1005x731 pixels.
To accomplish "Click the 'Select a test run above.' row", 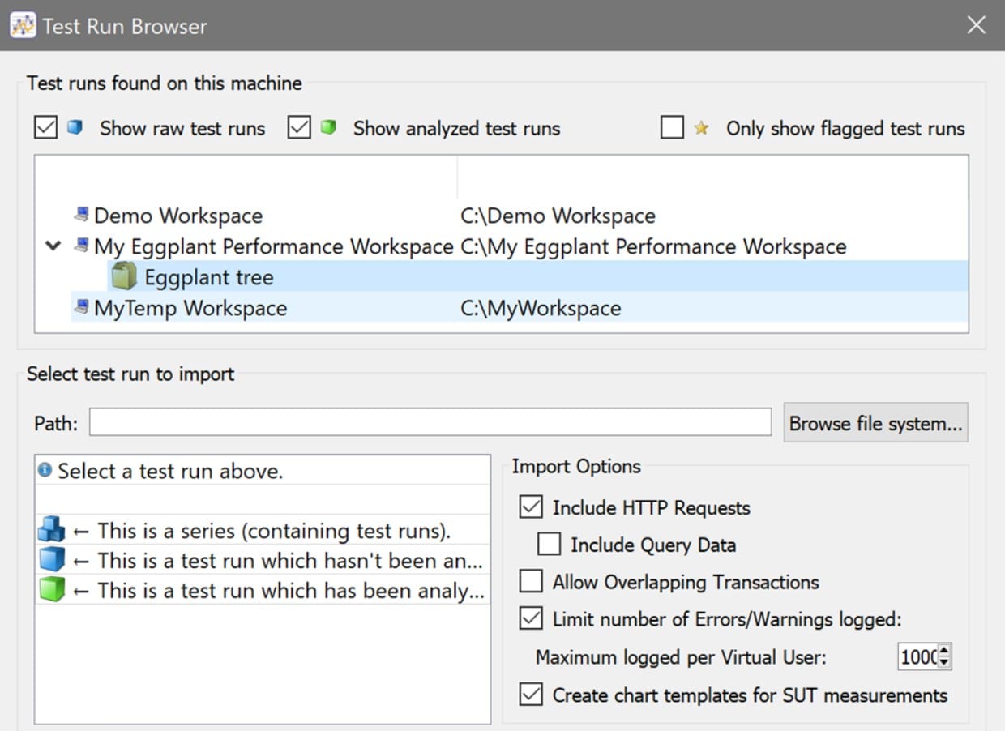I will tap(263, 471).
